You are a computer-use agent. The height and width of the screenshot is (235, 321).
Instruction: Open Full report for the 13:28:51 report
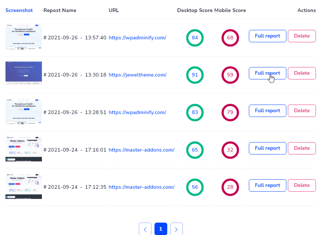click(267, 111)
